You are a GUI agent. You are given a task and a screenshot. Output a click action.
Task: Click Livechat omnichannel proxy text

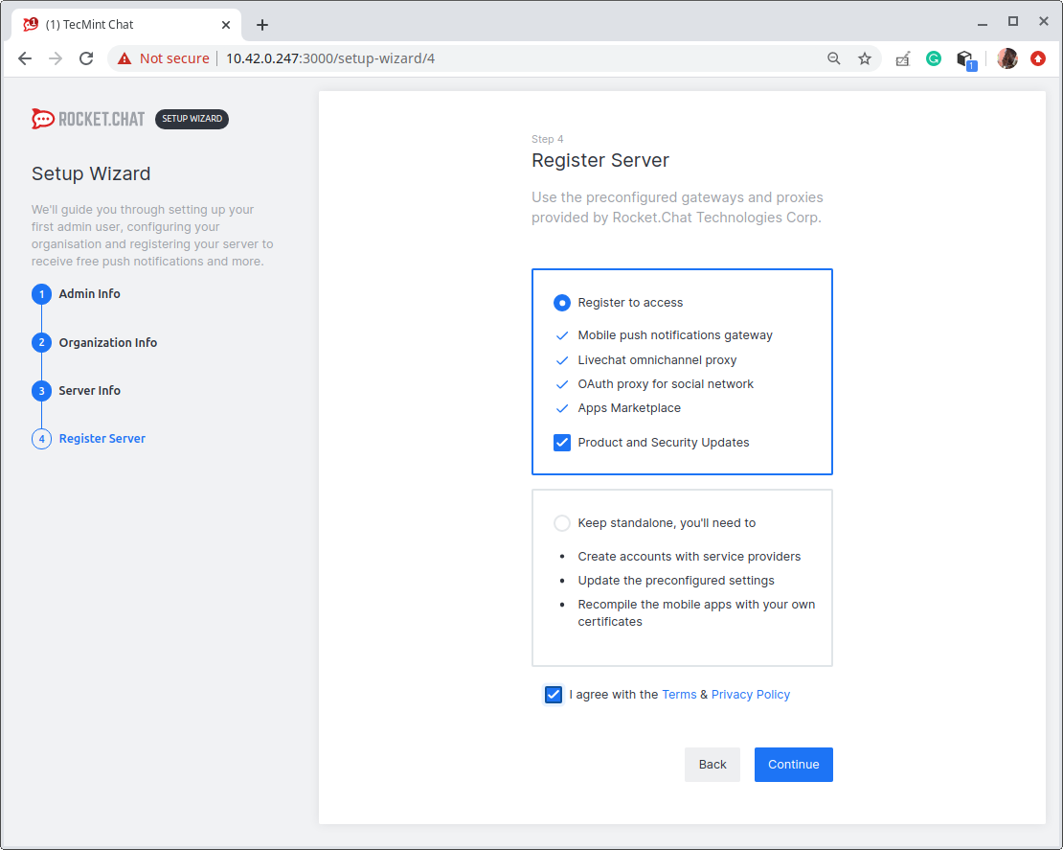(x=657, y=360)
